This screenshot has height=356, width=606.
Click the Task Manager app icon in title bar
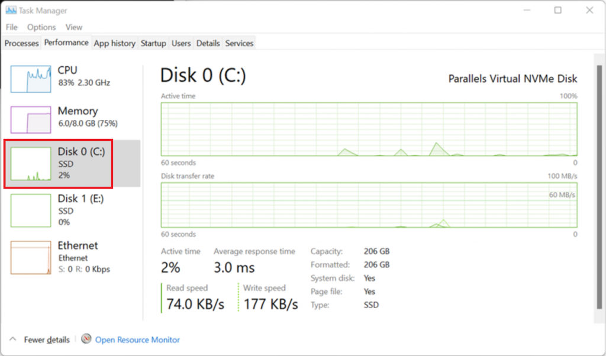coord(11,11)
